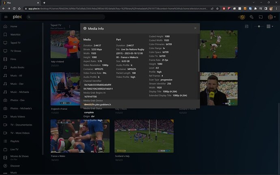The width and height of the screenshot is (280, 175).
Task: Focus the Plex search field
Action: tap(66, 17)
